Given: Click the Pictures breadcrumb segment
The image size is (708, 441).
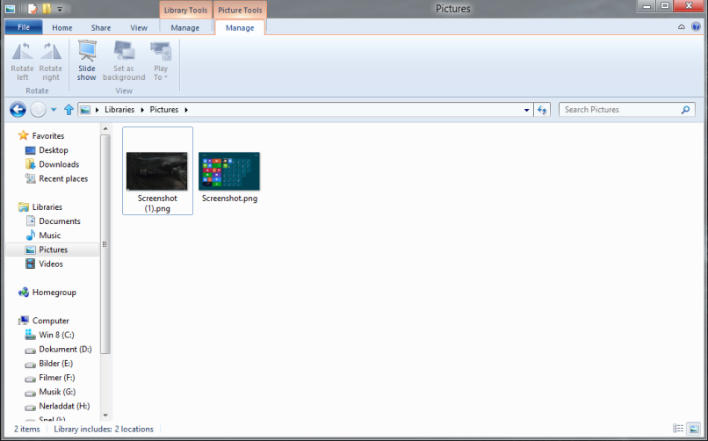Looking at the screenshot, I should coord(164,110).
